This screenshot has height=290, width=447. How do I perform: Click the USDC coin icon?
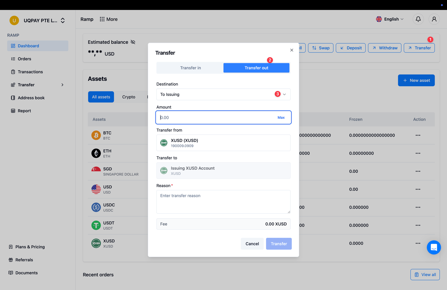(x=96, y=207)
